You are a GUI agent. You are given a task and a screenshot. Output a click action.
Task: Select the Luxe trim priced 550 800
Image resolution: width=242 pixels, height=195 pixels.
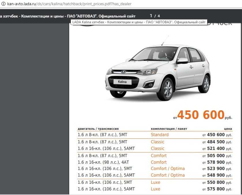(x=155, y=182)
